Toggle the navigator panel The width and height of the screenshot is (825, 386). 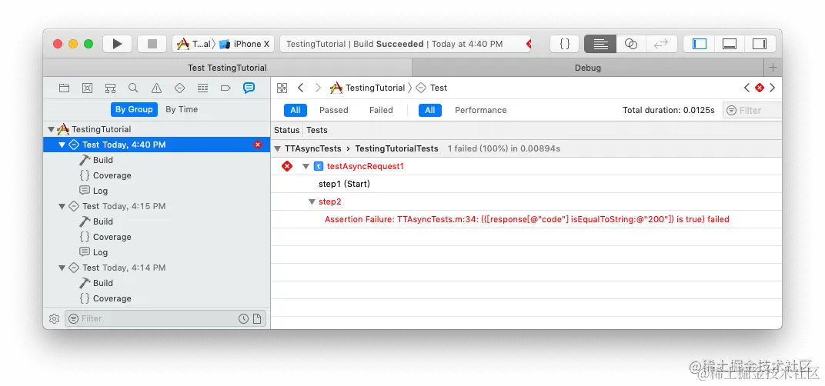[x=700, y=44]
